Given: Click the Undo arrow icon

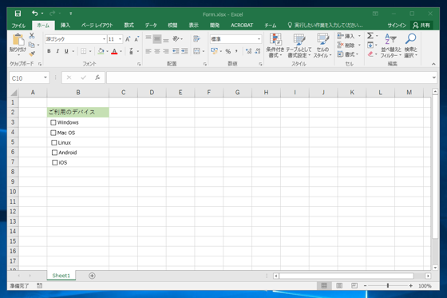Looking at the screenshot, I should click(x=35, y=13).
